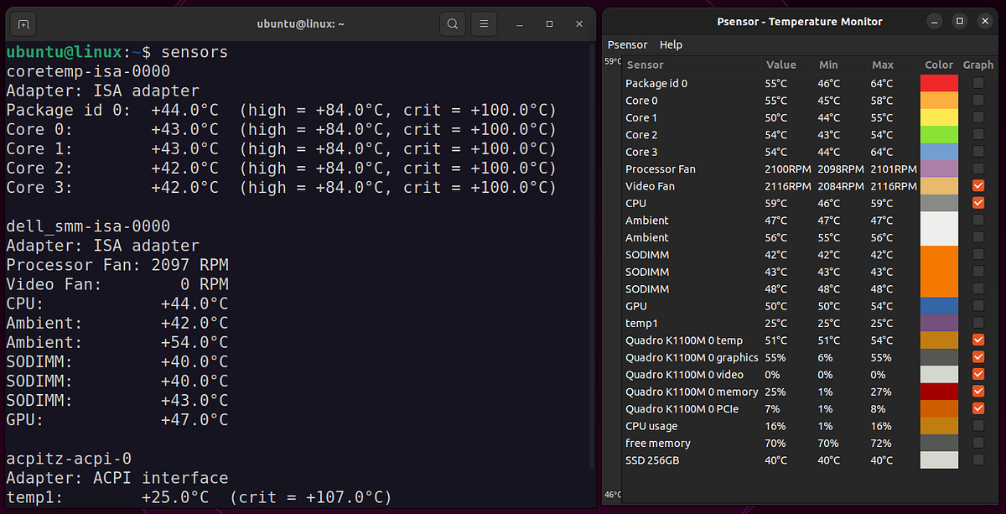Click the sensors command text in terminal

pos(194,52)
